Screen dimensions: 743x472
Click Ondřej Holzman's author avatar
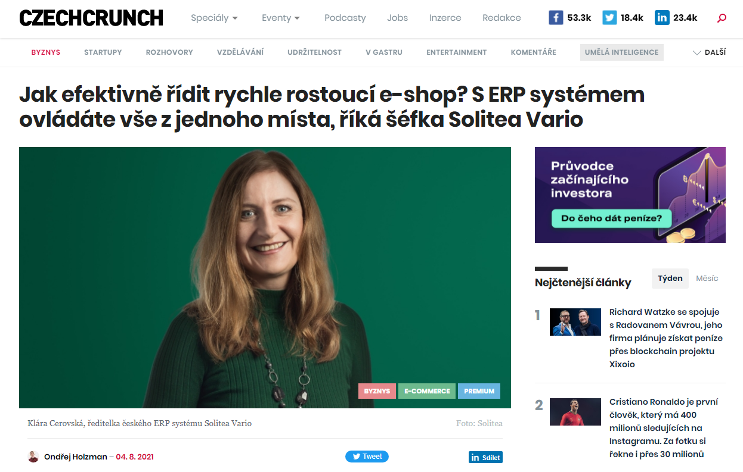pyautogui.click(x=33, y=457)
